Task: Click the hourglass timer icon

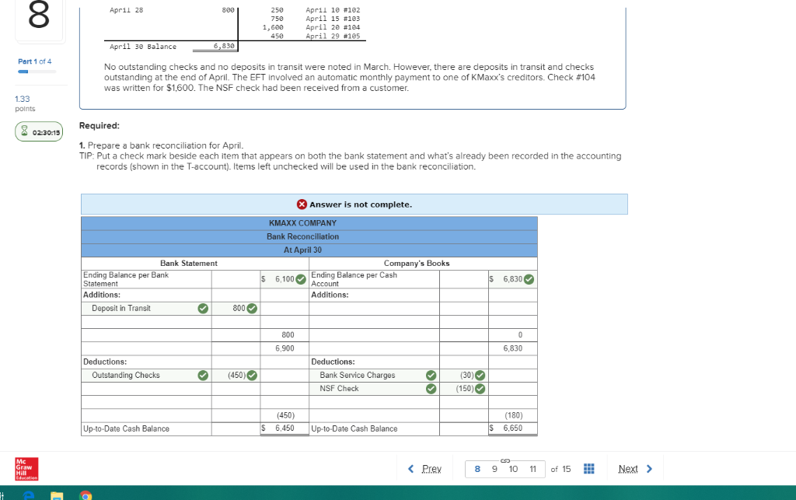Action: pyautogui.click(x=24, y=131)
